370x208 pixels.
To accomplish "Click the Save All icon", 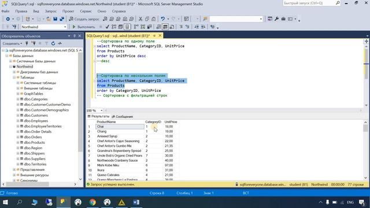I will 62,19.
